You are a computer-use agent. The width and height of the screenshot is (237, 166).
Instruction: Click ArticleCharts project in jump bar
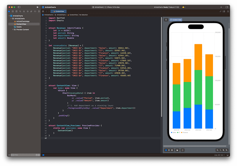(48, 15)
